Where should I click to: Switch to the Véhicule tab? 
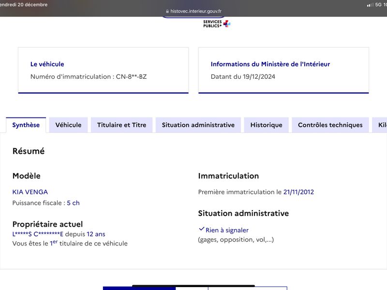pyautogui.click(x=68, y=125)
